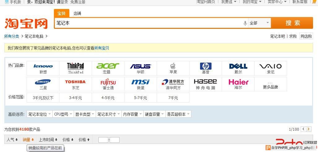
Task: Choose the MSI 微星 brand logo
Action: (x=140, y=82)
